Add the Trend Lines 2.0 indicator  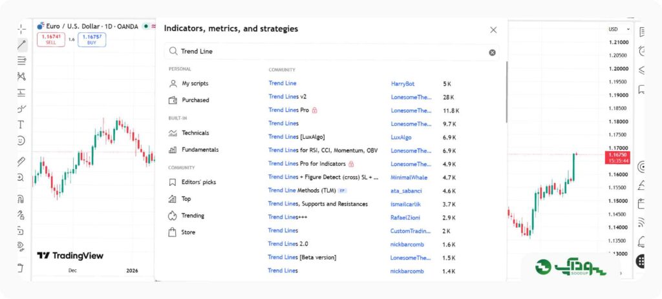[288, 243]
